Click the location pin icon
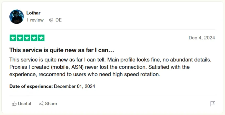This screenshot has width=225, height=115. click(51, 20)
